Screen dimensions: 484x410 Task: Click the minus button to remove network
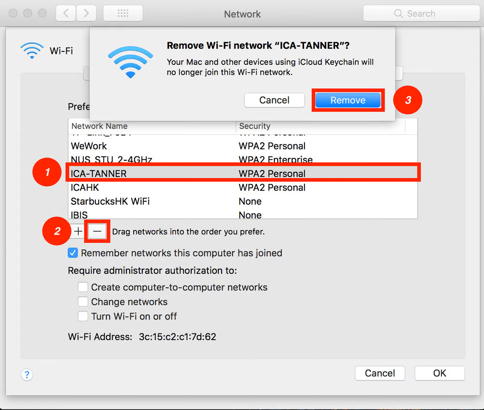97,231
